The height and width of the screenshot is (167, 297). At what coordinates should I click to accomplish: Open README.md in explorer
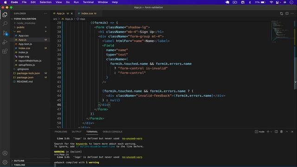click(25, 82)
